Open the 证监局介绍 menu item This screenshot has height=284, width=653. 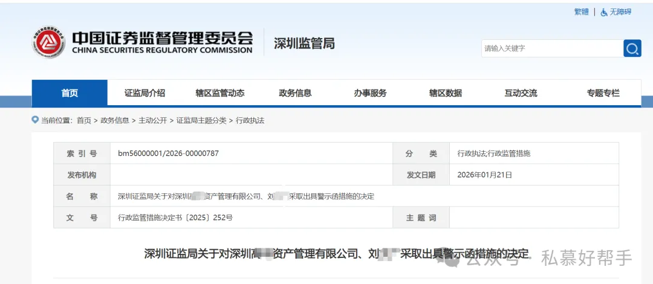(145, 93)
